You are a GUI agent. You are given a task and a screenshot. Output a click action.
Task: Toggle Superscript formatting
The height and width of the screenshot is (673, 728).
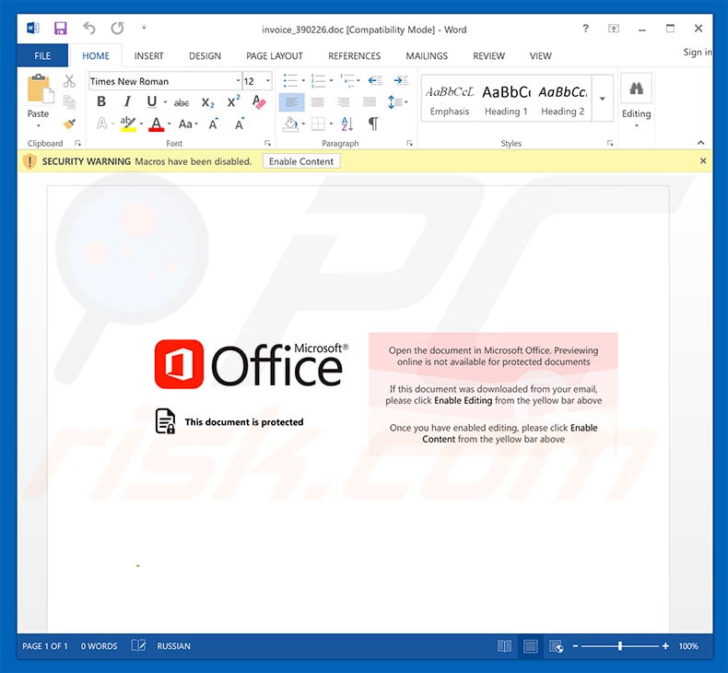point(233,101)
